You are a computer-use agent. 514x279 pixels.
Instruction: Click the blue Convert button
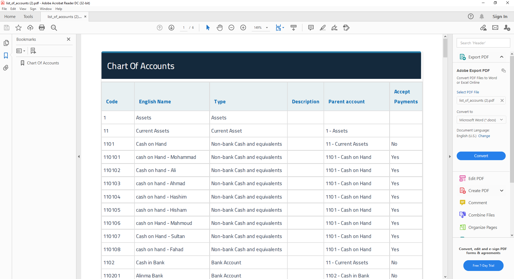pyautogui.click(x=481, y=156)
